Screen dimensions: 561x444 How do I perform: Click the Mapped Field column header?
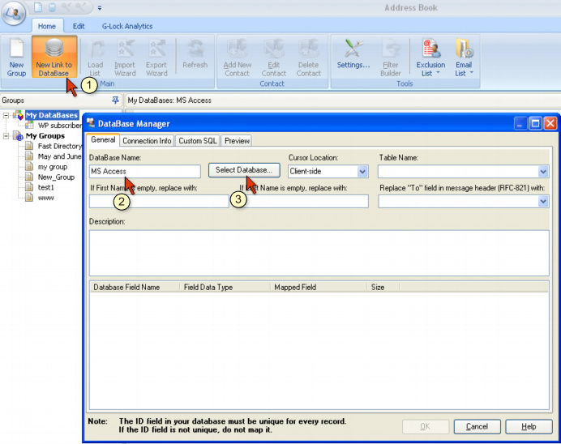(x=319, y=287)
